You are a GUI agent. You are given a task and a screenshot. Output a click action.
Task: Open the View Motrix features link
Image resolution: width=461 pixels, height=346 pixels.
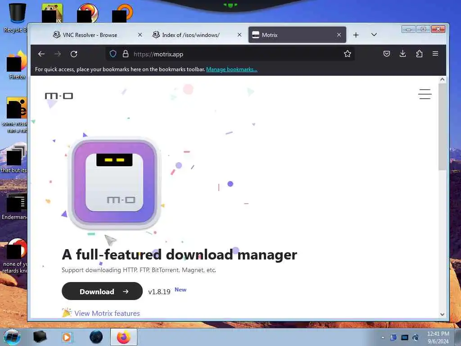107,314
